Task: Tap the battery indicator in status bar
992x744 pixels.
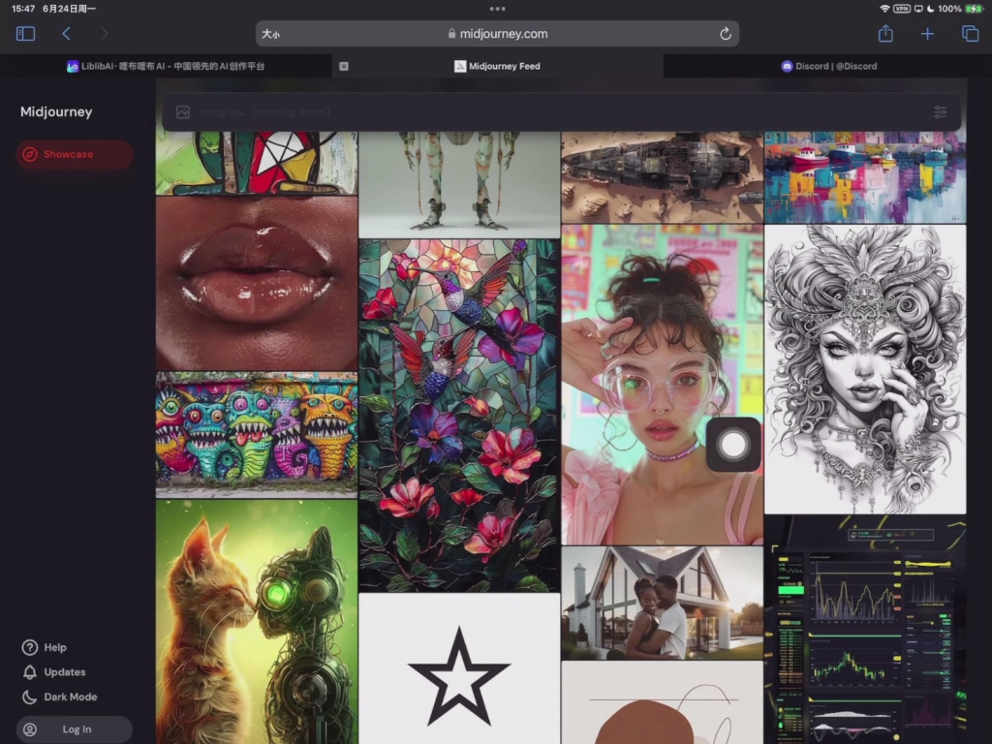Action: point(973,9)
